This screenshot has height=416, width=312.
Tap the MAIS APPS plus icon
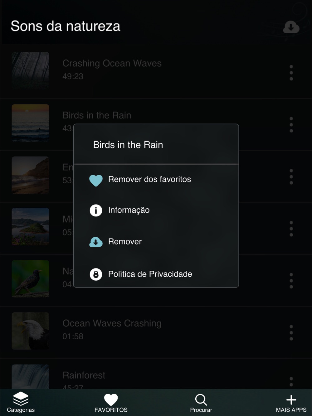pos(291,400)
